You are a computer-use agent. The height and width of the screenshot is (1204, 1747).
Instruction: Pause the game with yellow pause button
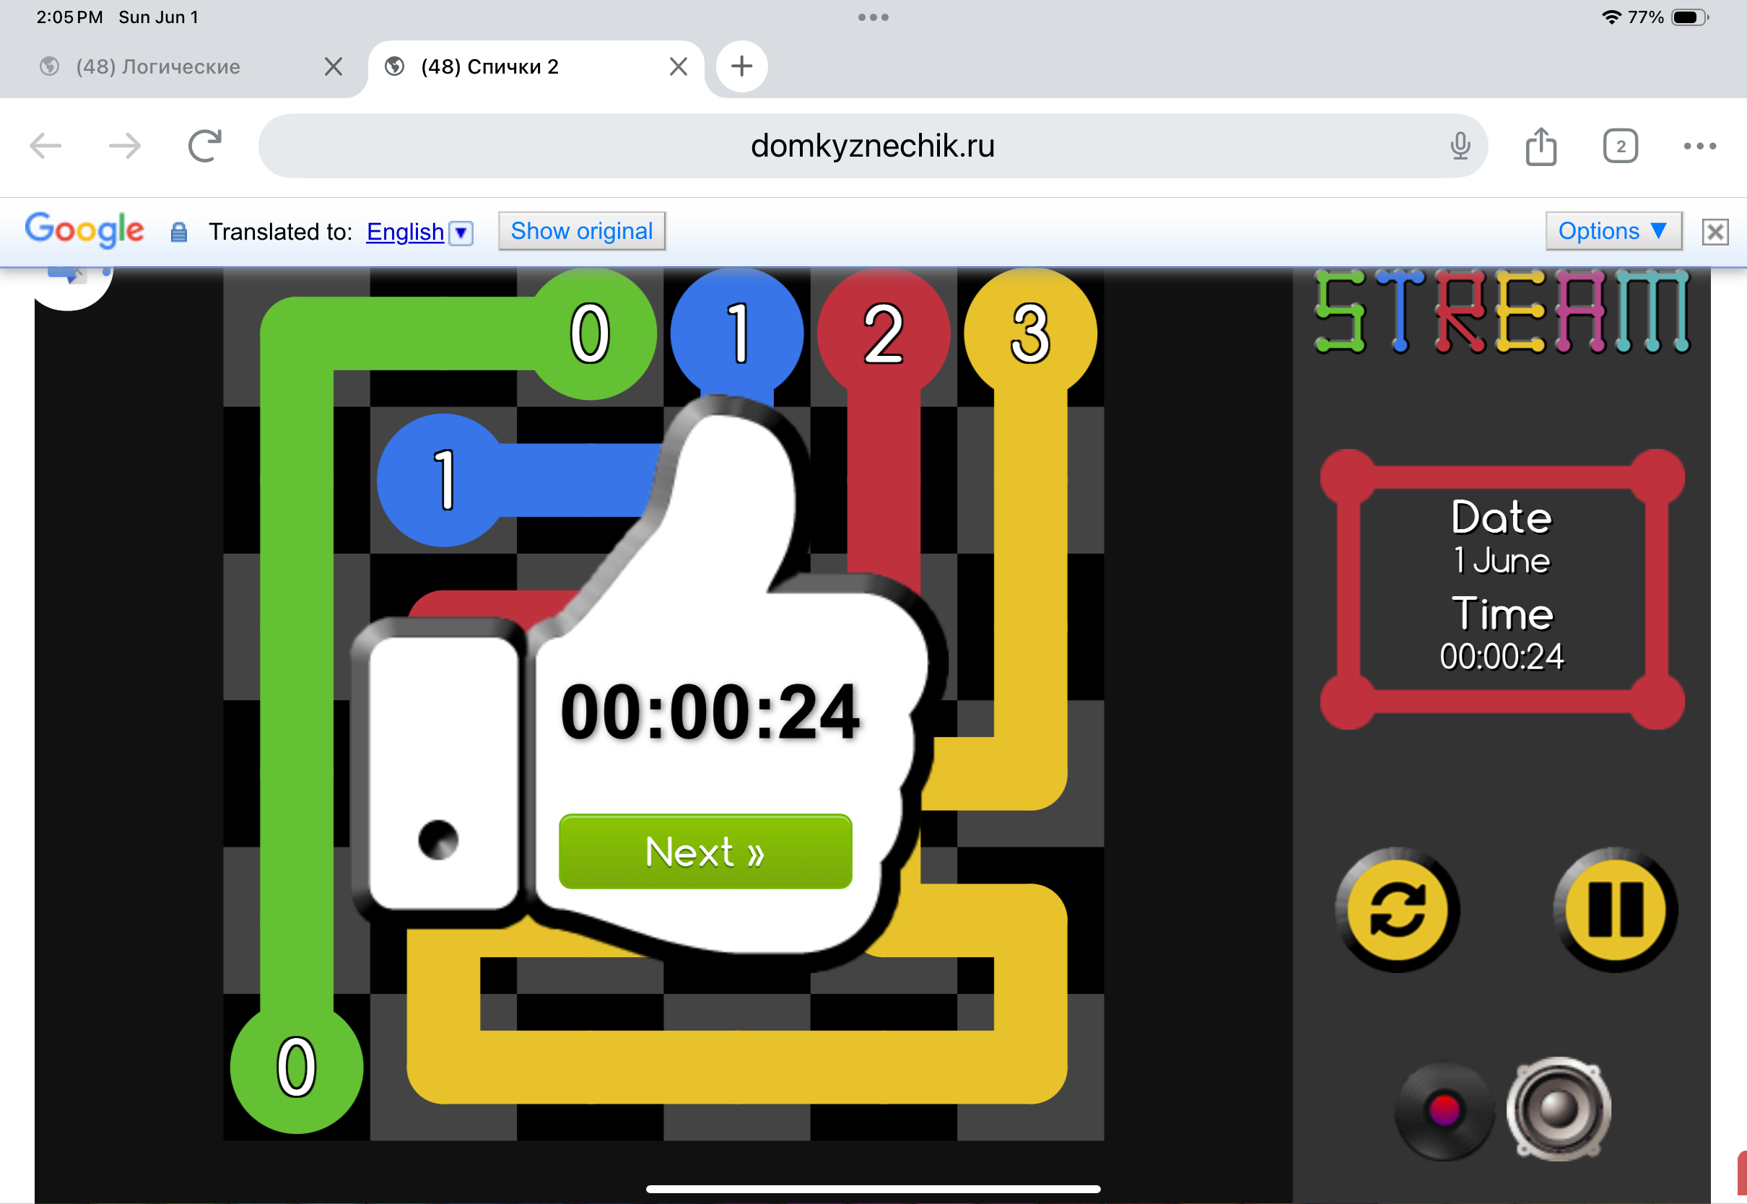point(1615,909)
